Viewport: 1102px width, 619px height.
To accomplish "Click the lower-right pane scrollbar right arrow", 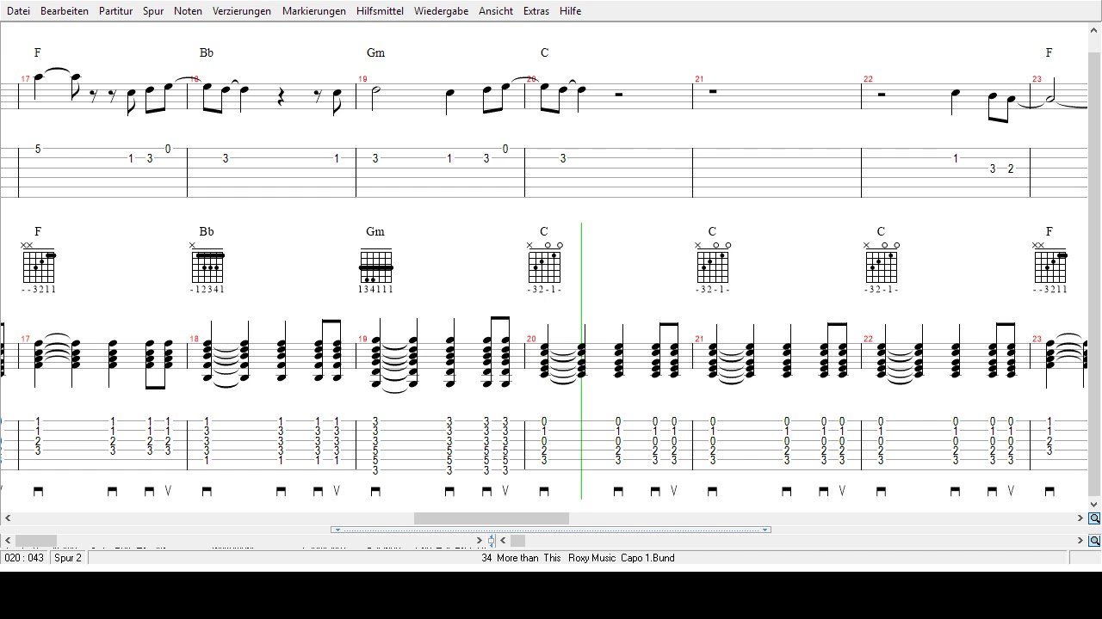I will click(1080, 541).
